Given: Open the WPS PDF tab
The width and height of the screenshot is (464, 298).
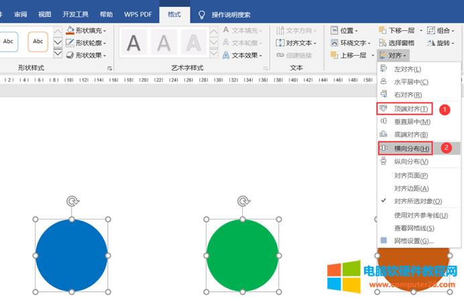Looking at the screenshot, I should click(138, 14).
